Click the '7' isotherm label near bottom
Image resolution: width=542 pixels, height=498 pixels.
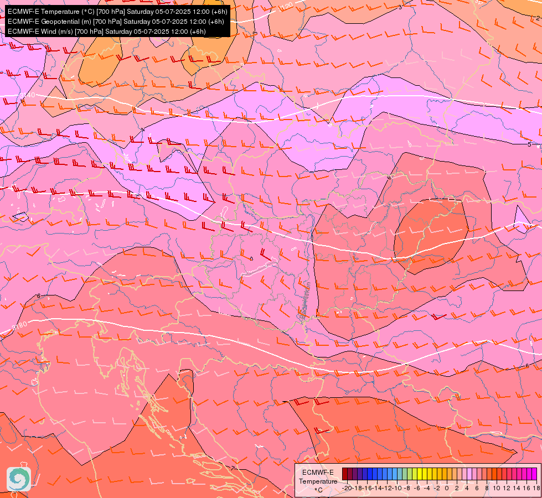point(233,469)
